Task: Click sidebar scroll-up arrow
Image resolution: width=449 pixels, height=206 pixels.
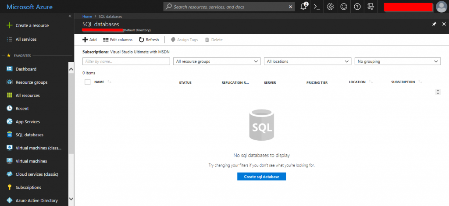Action: tap(71, 69)
